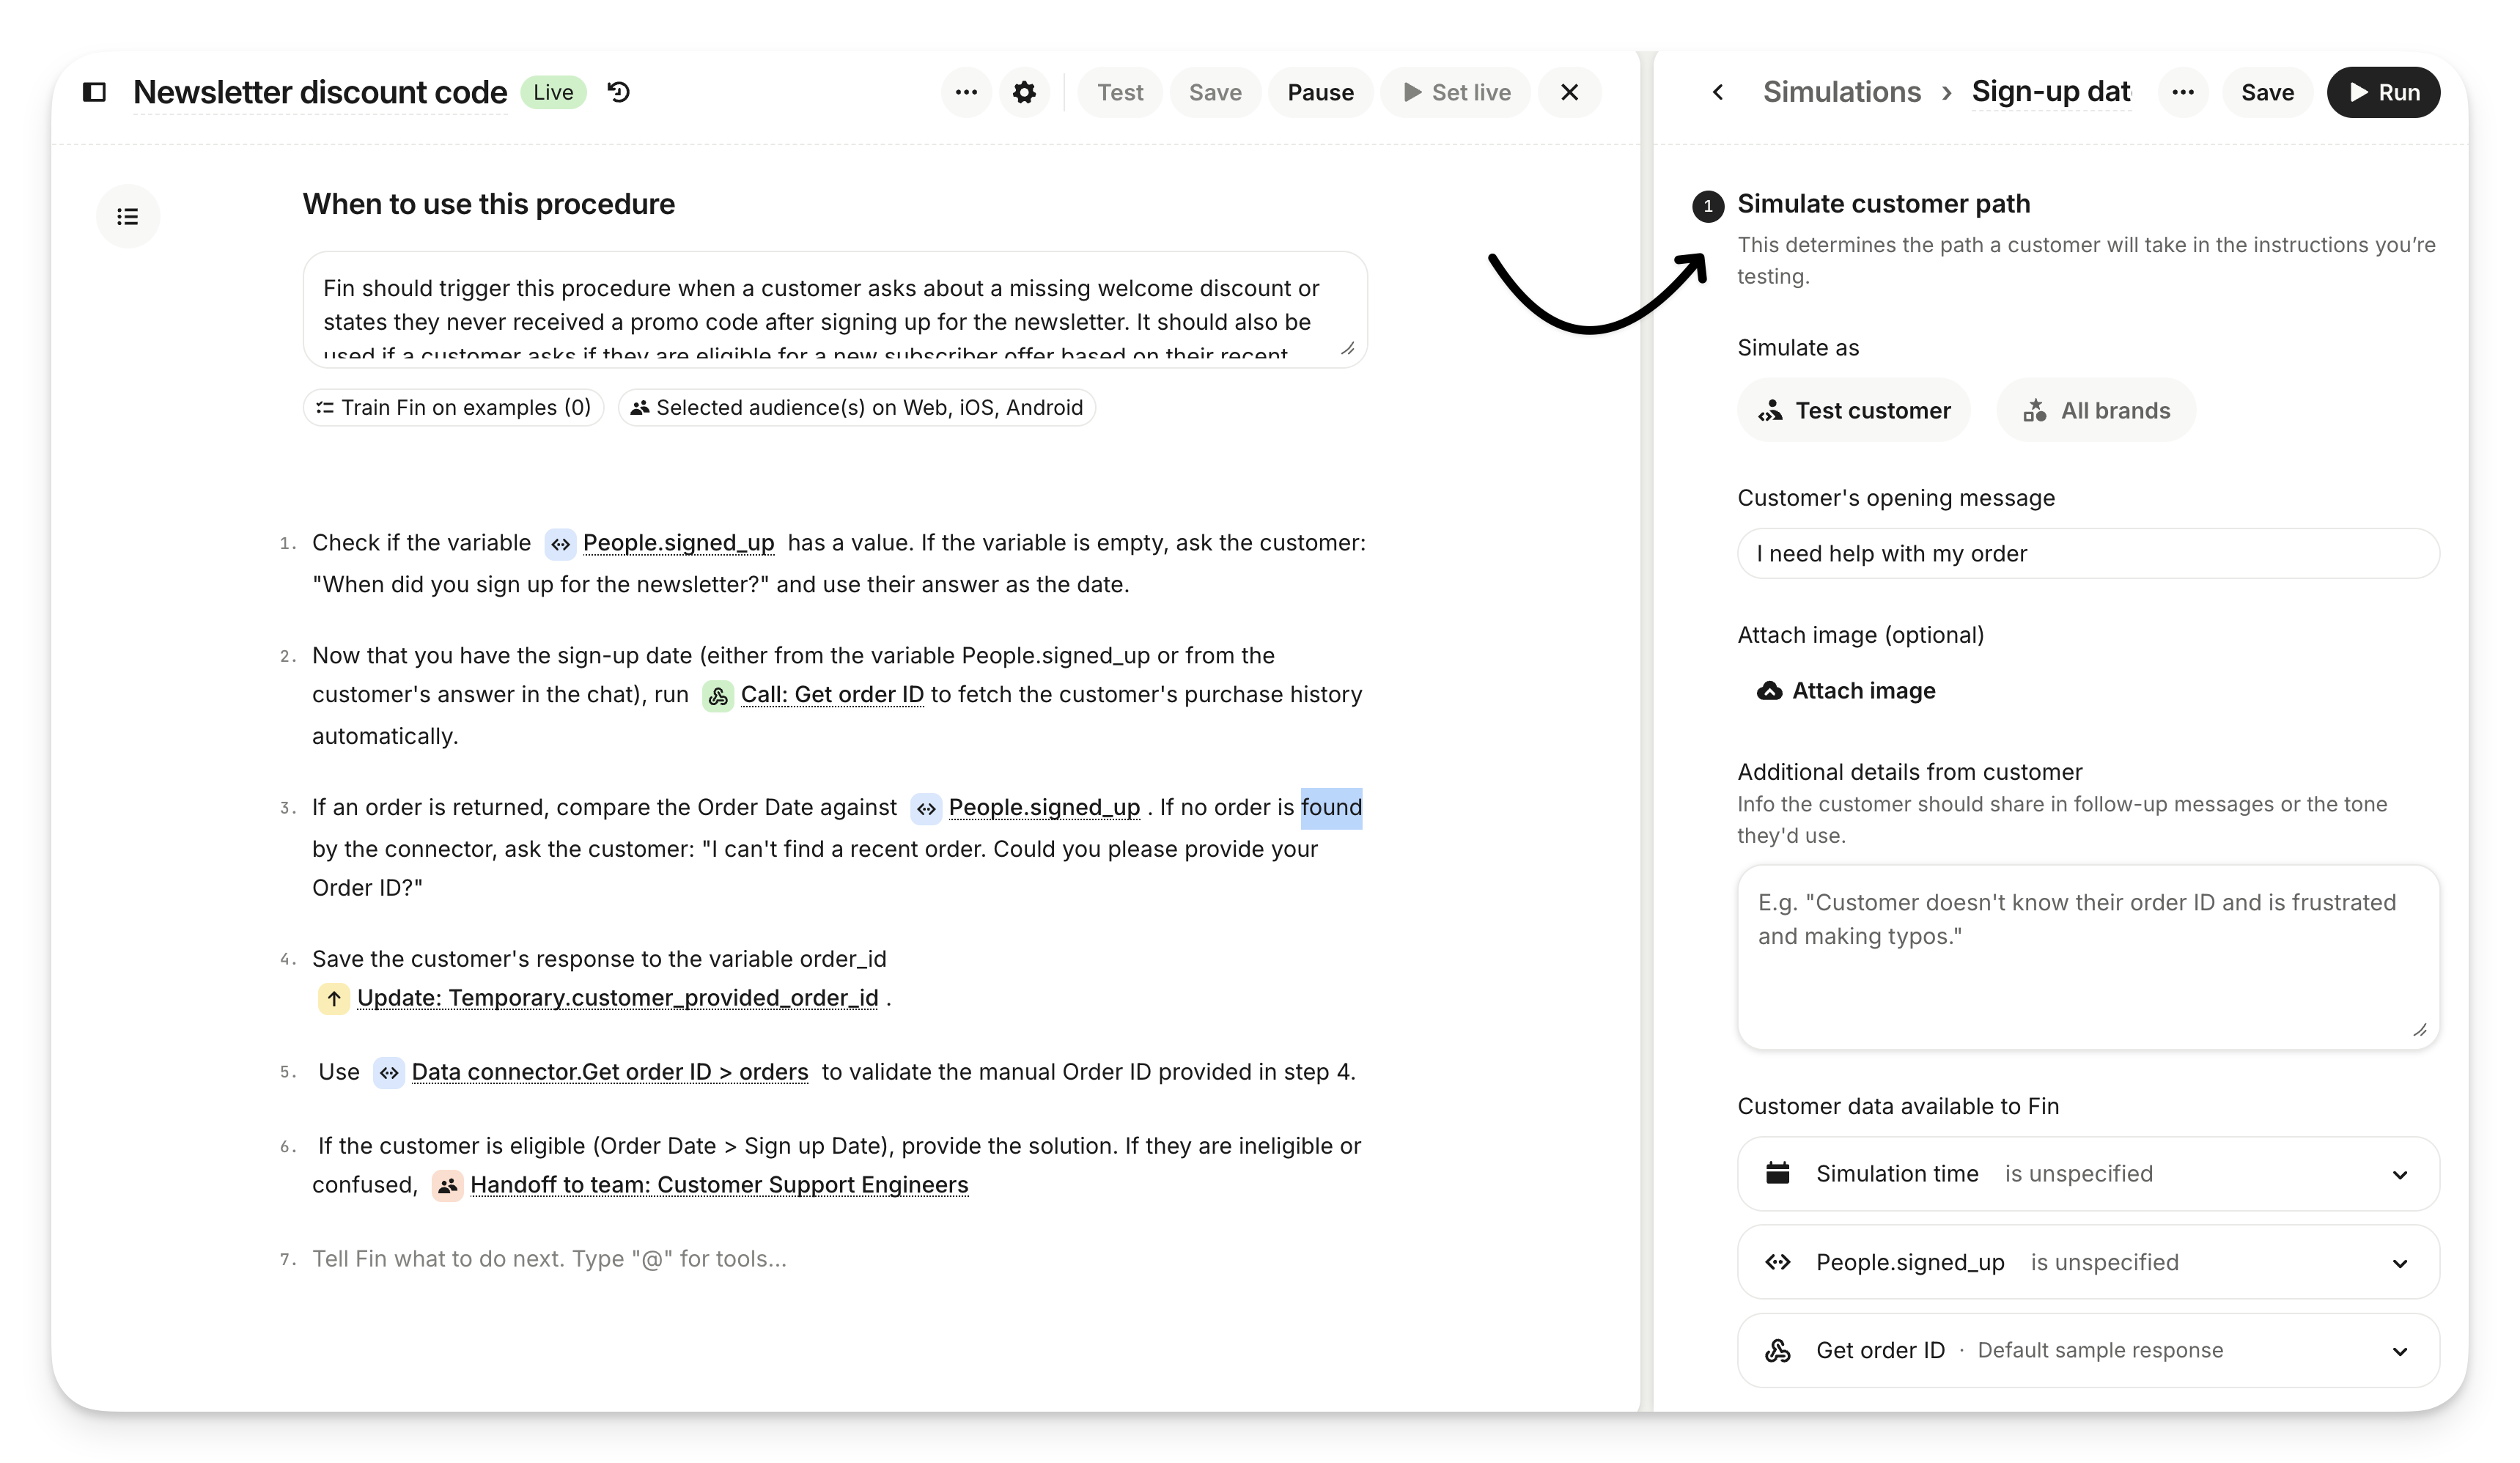Toggle the sidebar panel icon

(94, 92)
